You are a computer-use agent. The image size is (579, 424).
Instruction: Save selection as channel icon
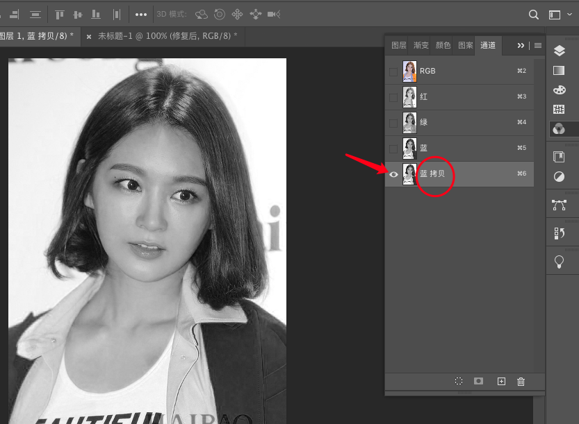tap(479, 381)
